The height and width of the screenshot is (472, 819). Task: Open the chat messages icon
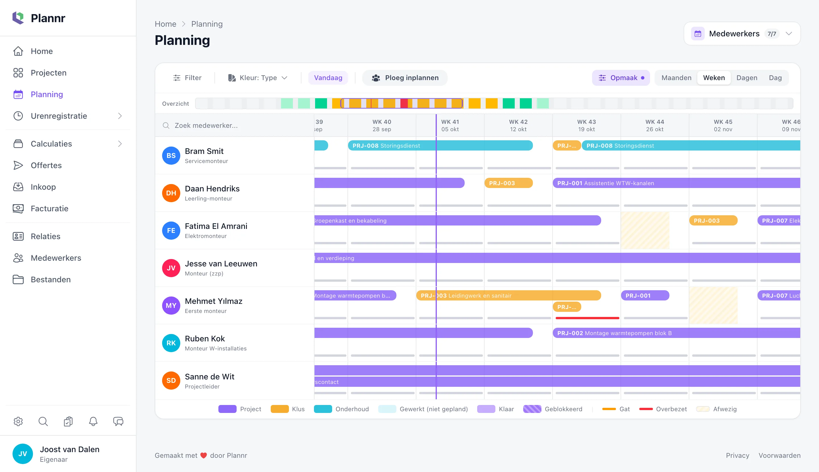pyautogui.click(x=118, y=421)
